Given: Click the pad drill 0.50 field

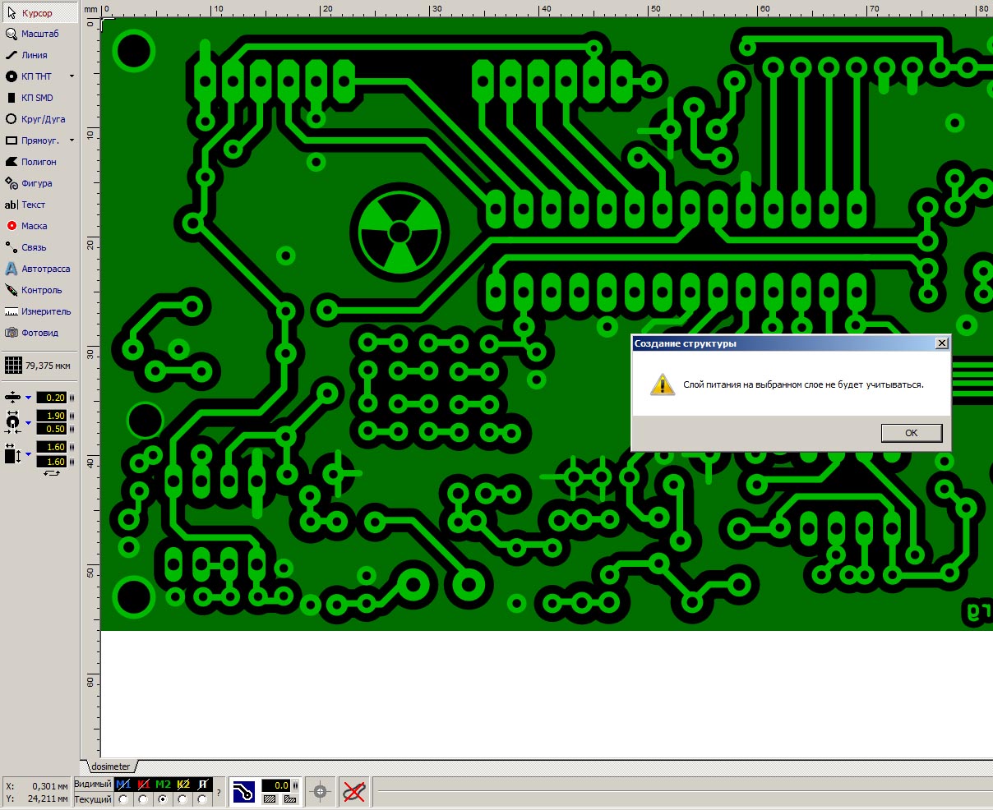Looking at the screenshot, I should (x=51, y=429).
